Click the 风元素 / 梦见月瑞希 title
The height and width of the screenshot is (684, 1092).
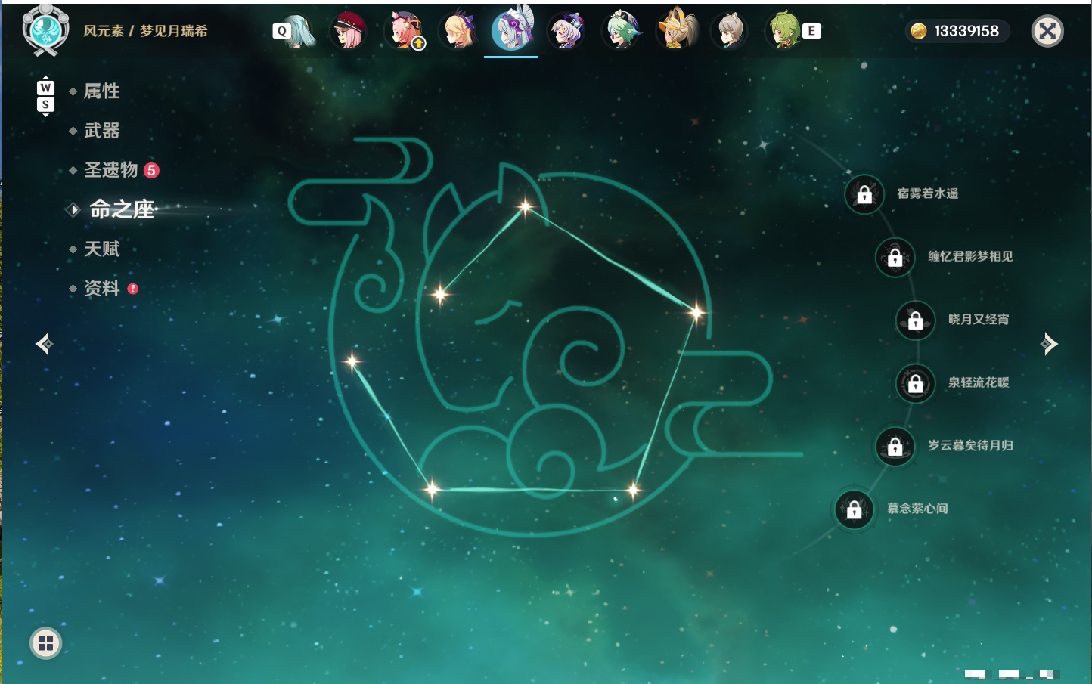tap(145, 31)
